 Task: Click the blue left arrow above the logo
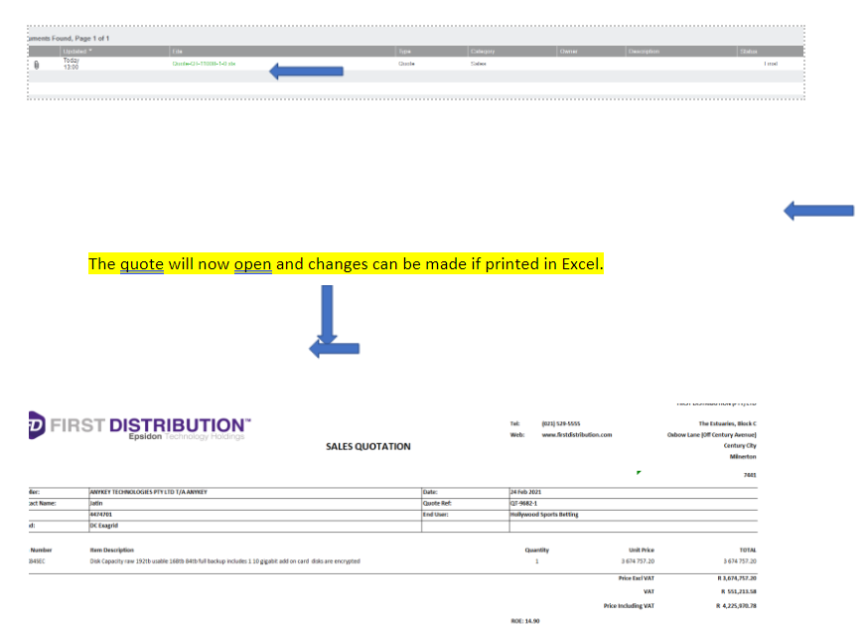coord(335,348)
